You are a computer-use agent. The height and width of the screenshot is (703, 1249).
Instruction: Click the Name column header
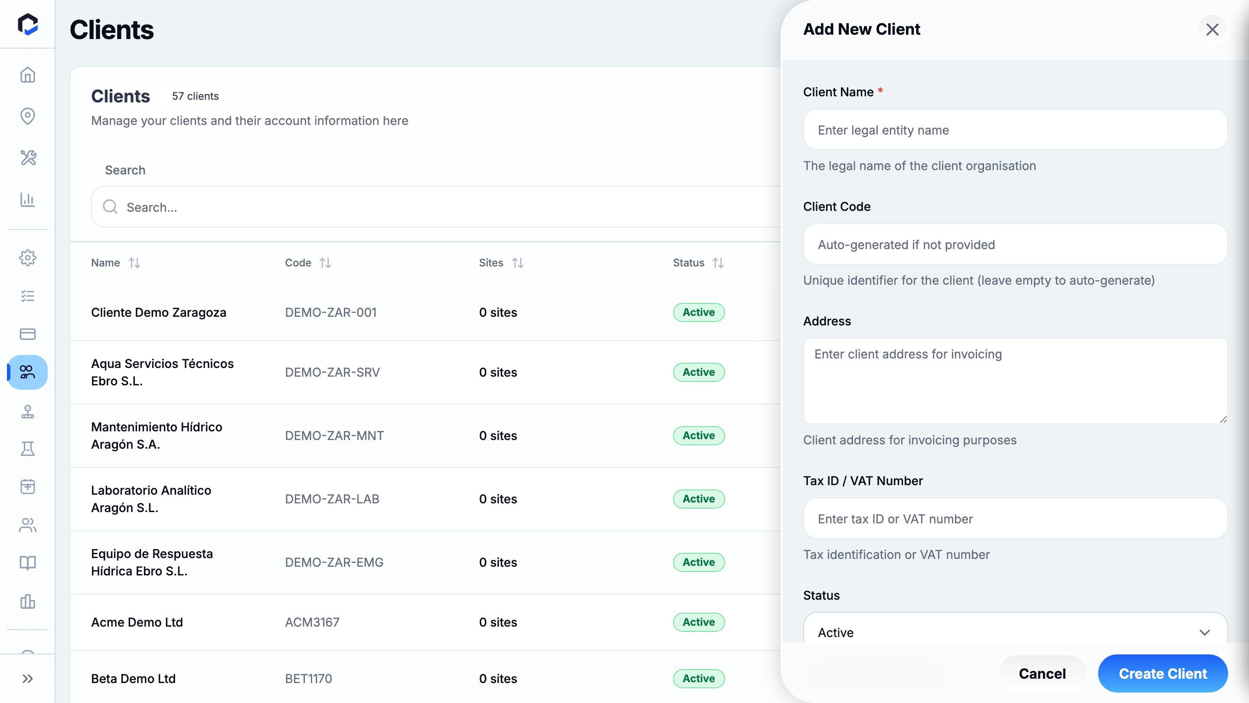coord(105,263)
